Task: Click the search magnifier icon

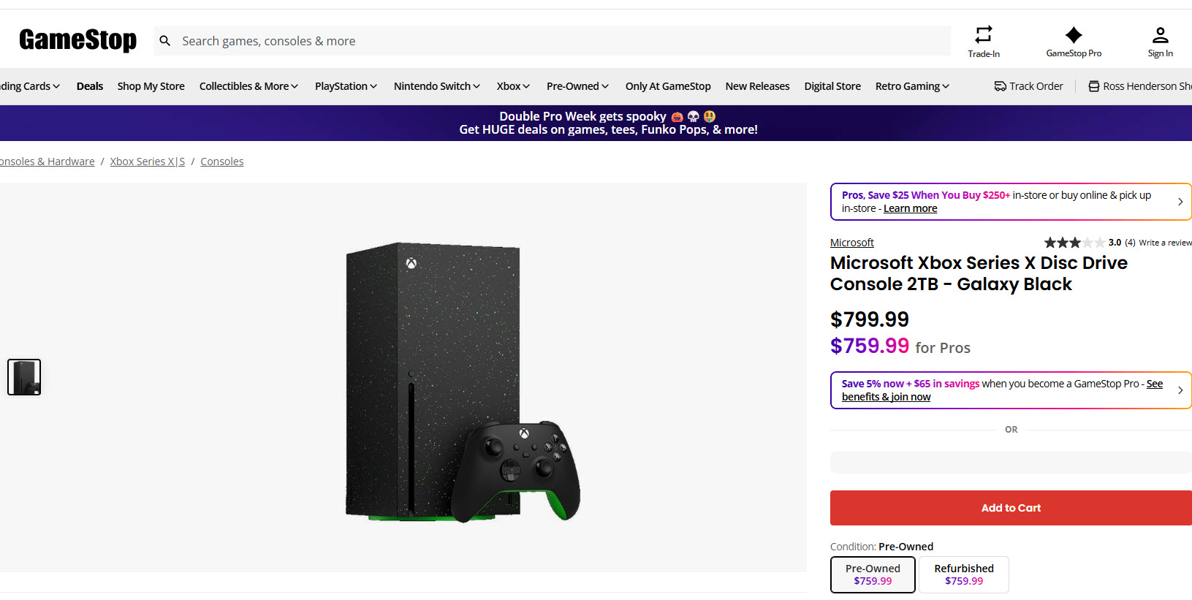Action: (165, 41)
